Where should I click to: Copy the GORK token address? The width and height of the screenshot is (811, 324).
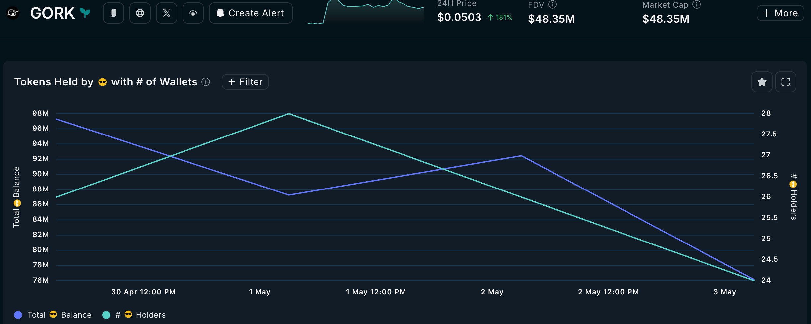pos(113,13)
